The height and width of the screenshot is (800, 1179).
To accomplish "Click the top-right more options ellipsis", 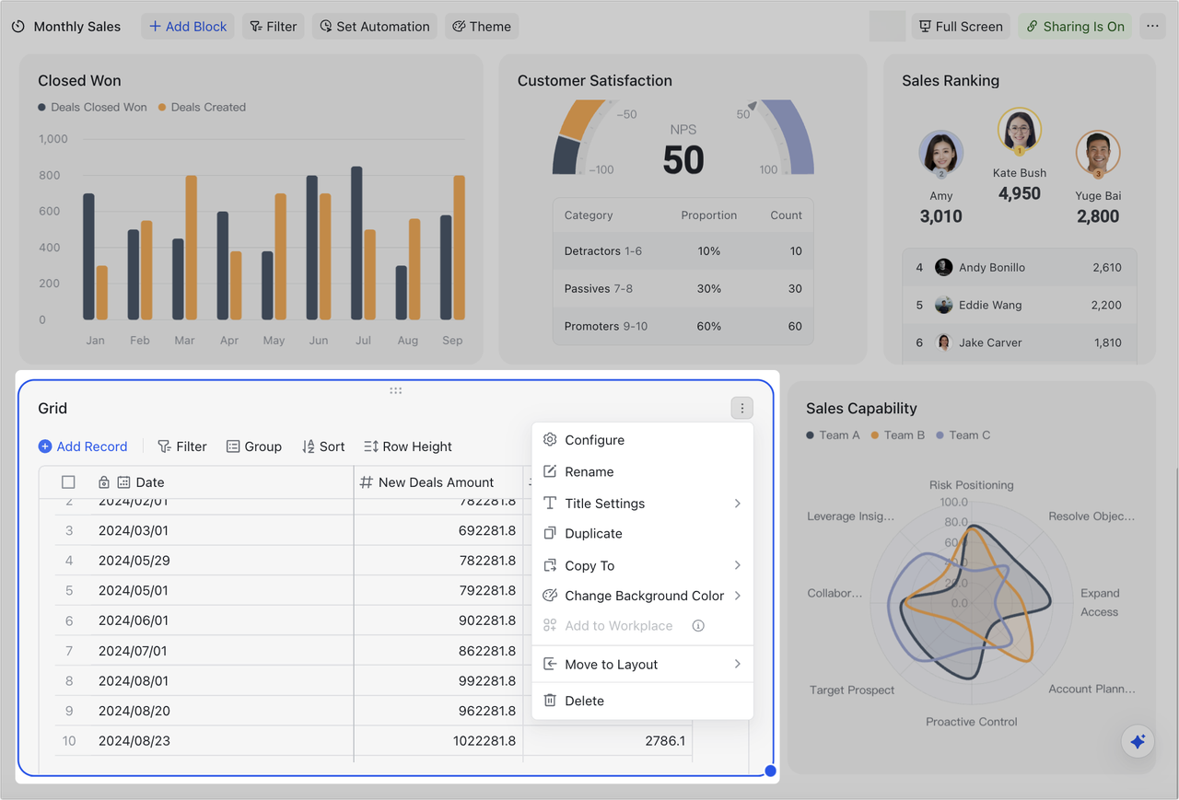I will click(x=1152, y=27).
